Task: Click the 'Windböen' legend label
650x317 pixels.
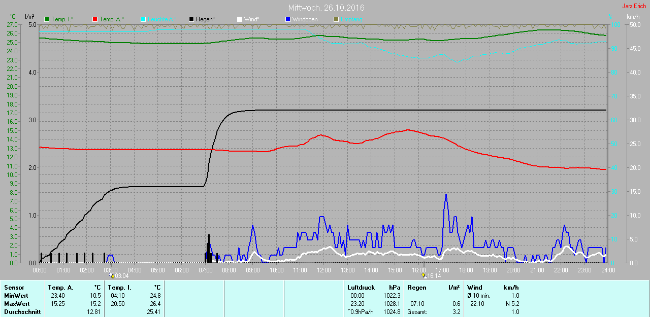Action: point(305,19)
